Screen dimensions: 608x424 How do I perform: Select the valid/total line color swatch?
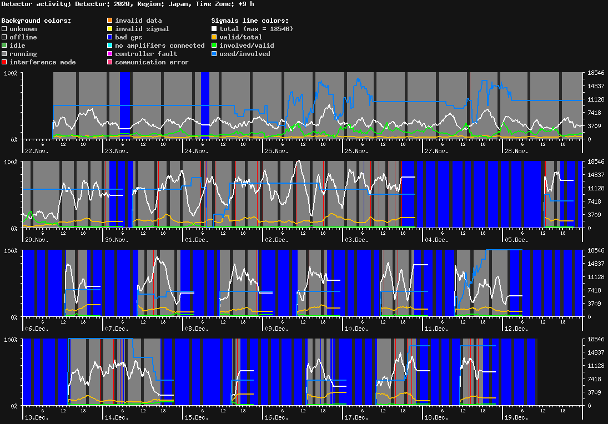[214, 37]
